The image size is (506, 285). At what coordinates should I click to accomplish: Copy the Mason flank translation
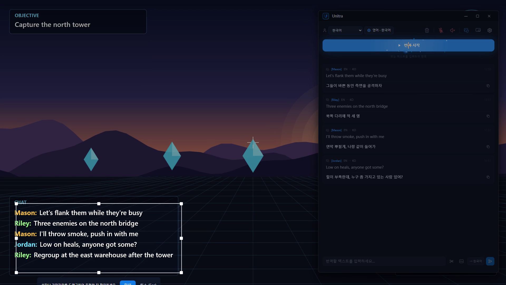(488, 86)
